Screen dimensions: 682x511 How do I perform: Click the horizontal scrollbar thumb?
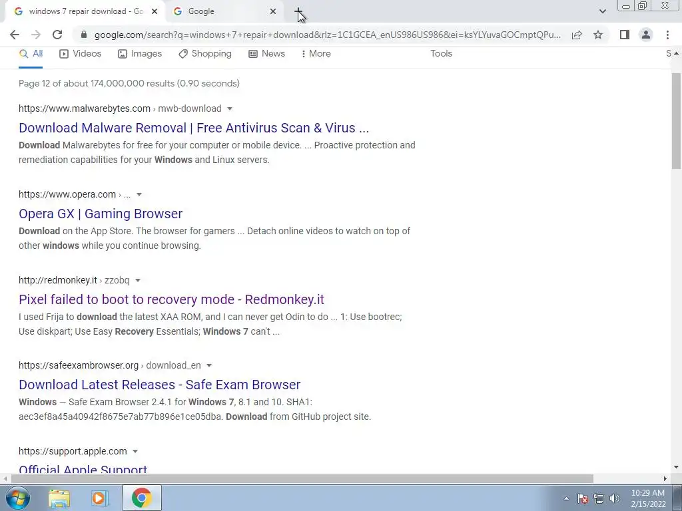(x=302, y=479)
